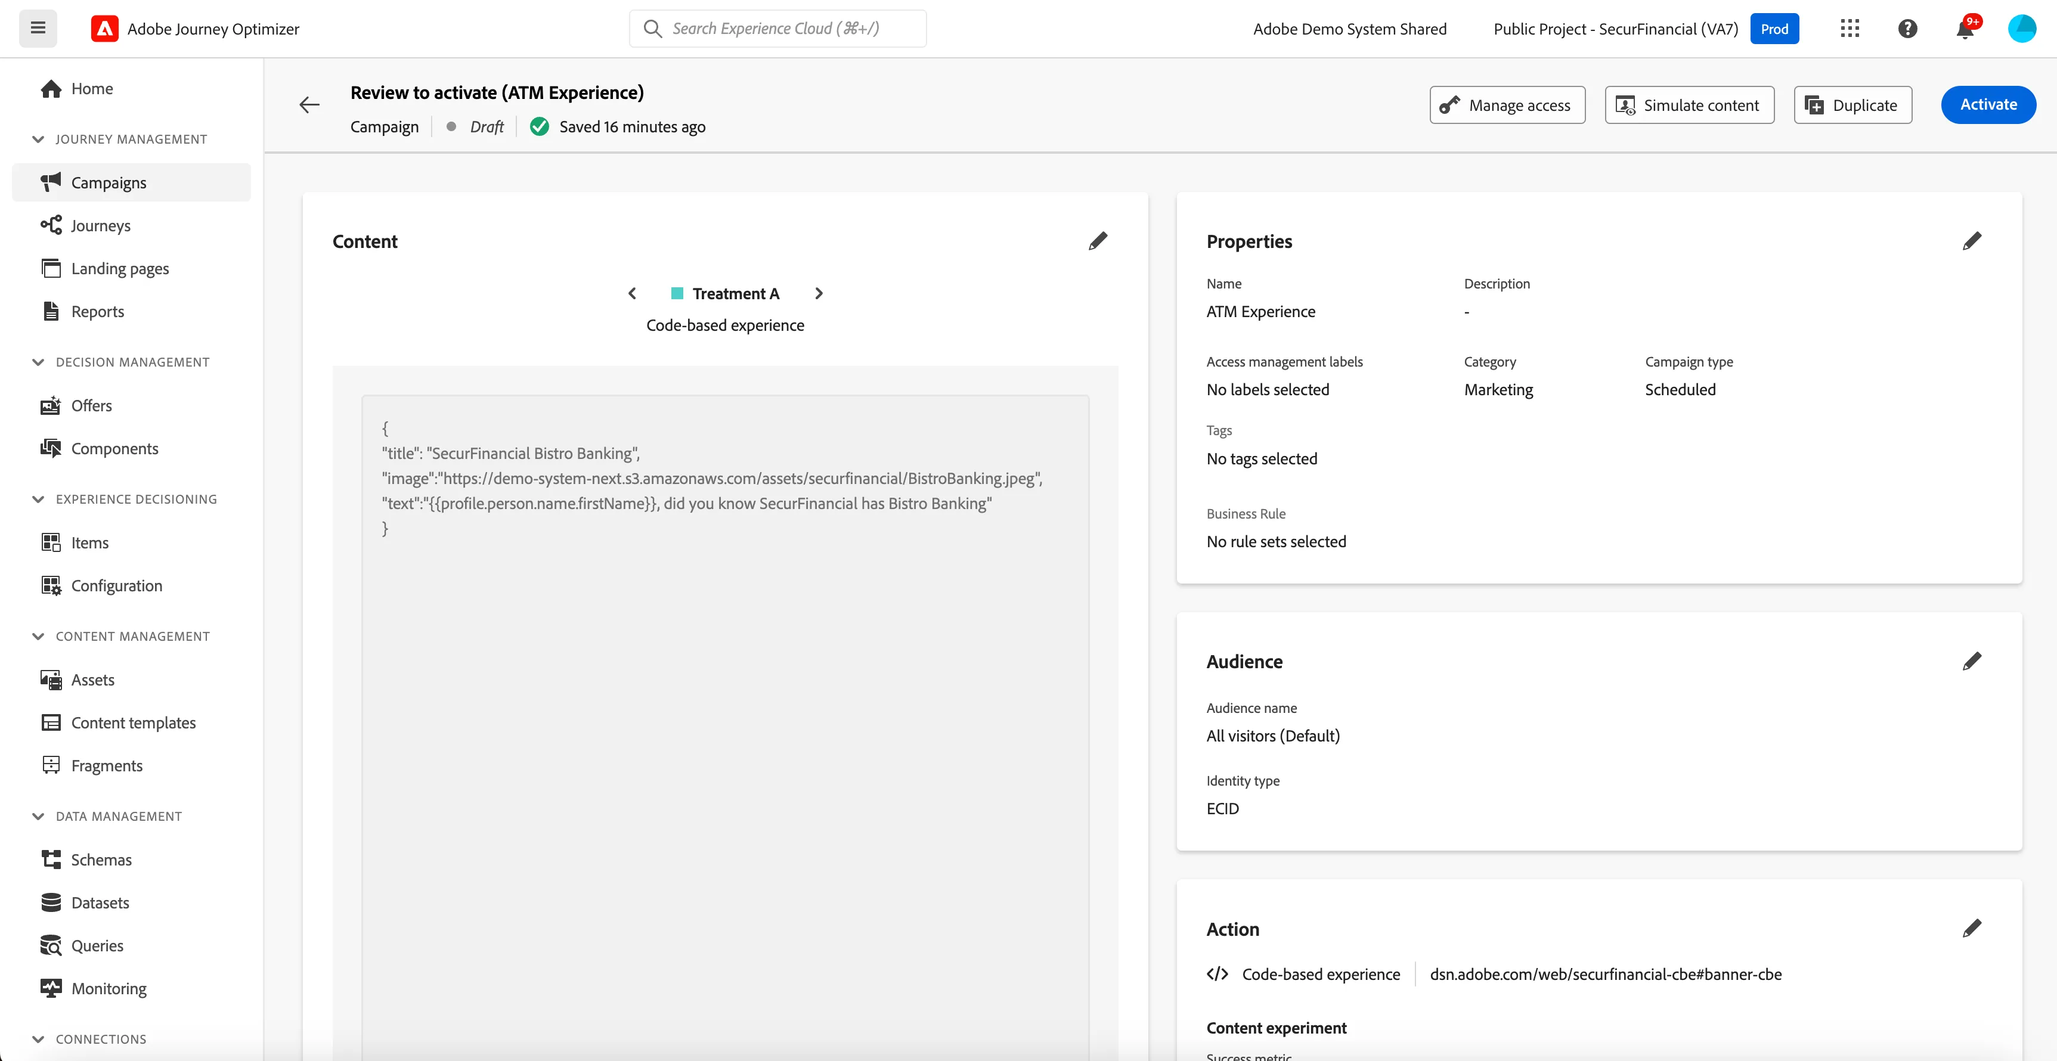Image resolution: width=2057 pixels, height=1061 pixels.
Task: Collapse the Journey Management section
Action: pyautogui.click(x=38, y=139)
